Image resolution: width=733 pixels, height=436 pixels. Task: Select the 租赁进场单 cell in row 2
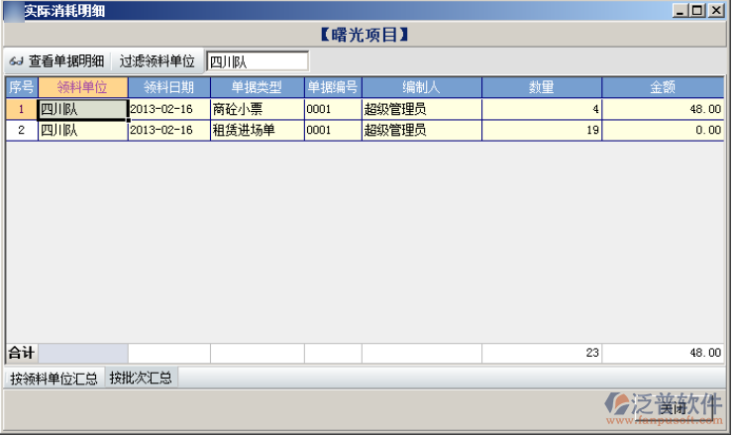pyautogui.click(x=257, y=130)
